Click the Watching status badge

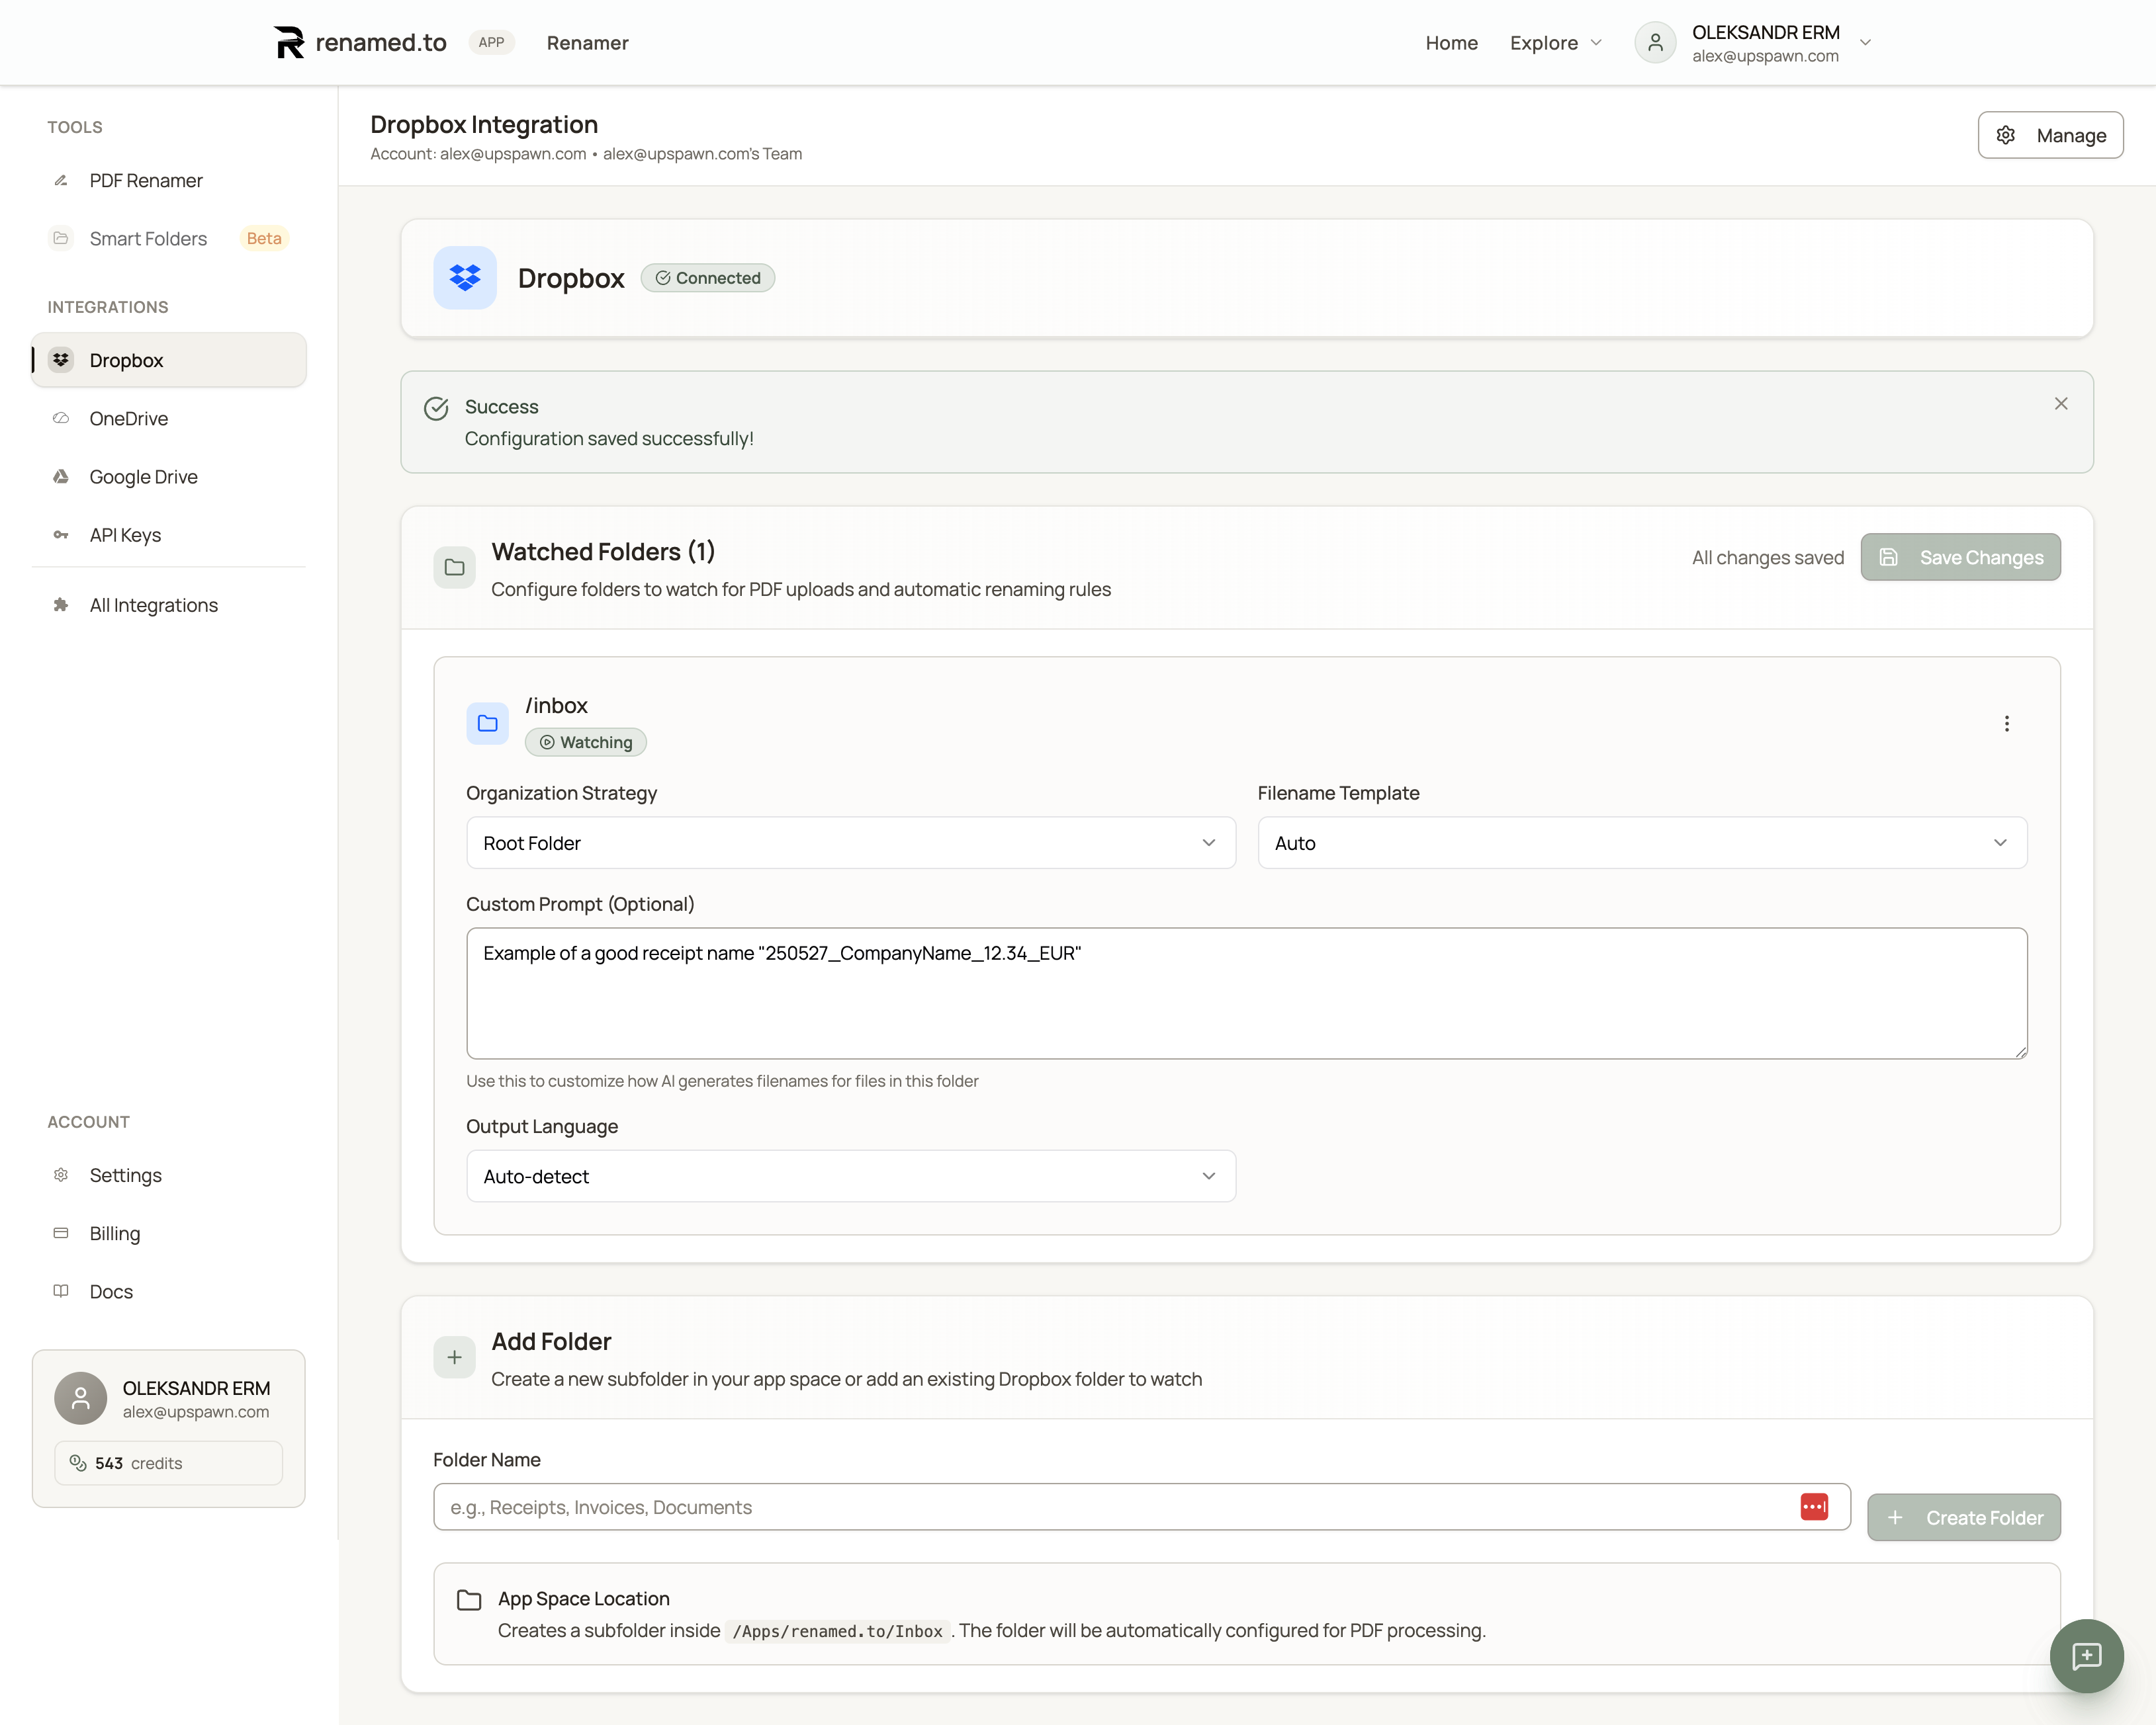click(584, 741)
